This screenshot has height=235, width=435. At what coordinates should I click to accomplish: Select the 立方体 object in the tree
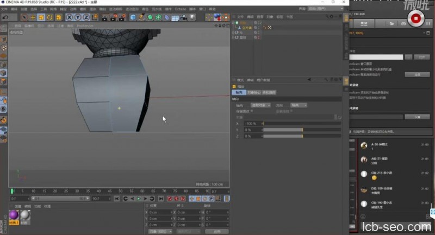click(x=247, y=28)
